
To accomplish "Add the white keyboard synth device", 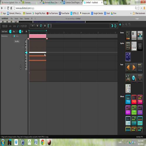I will pos(134,46).
